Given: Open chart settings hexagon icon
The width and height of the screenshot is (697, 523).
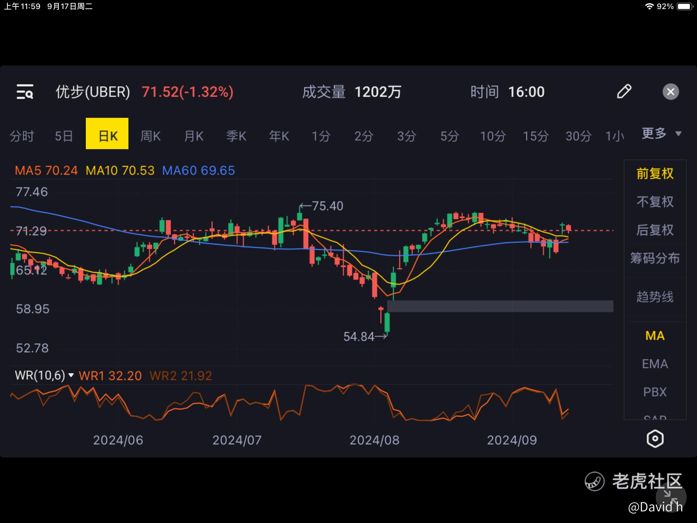Looking at the screenshot, I should (x=655, y=439).
